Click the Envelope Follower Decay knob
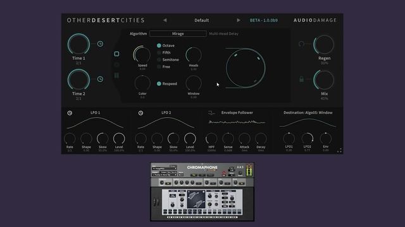405x227 pixels. coord(261,139)
